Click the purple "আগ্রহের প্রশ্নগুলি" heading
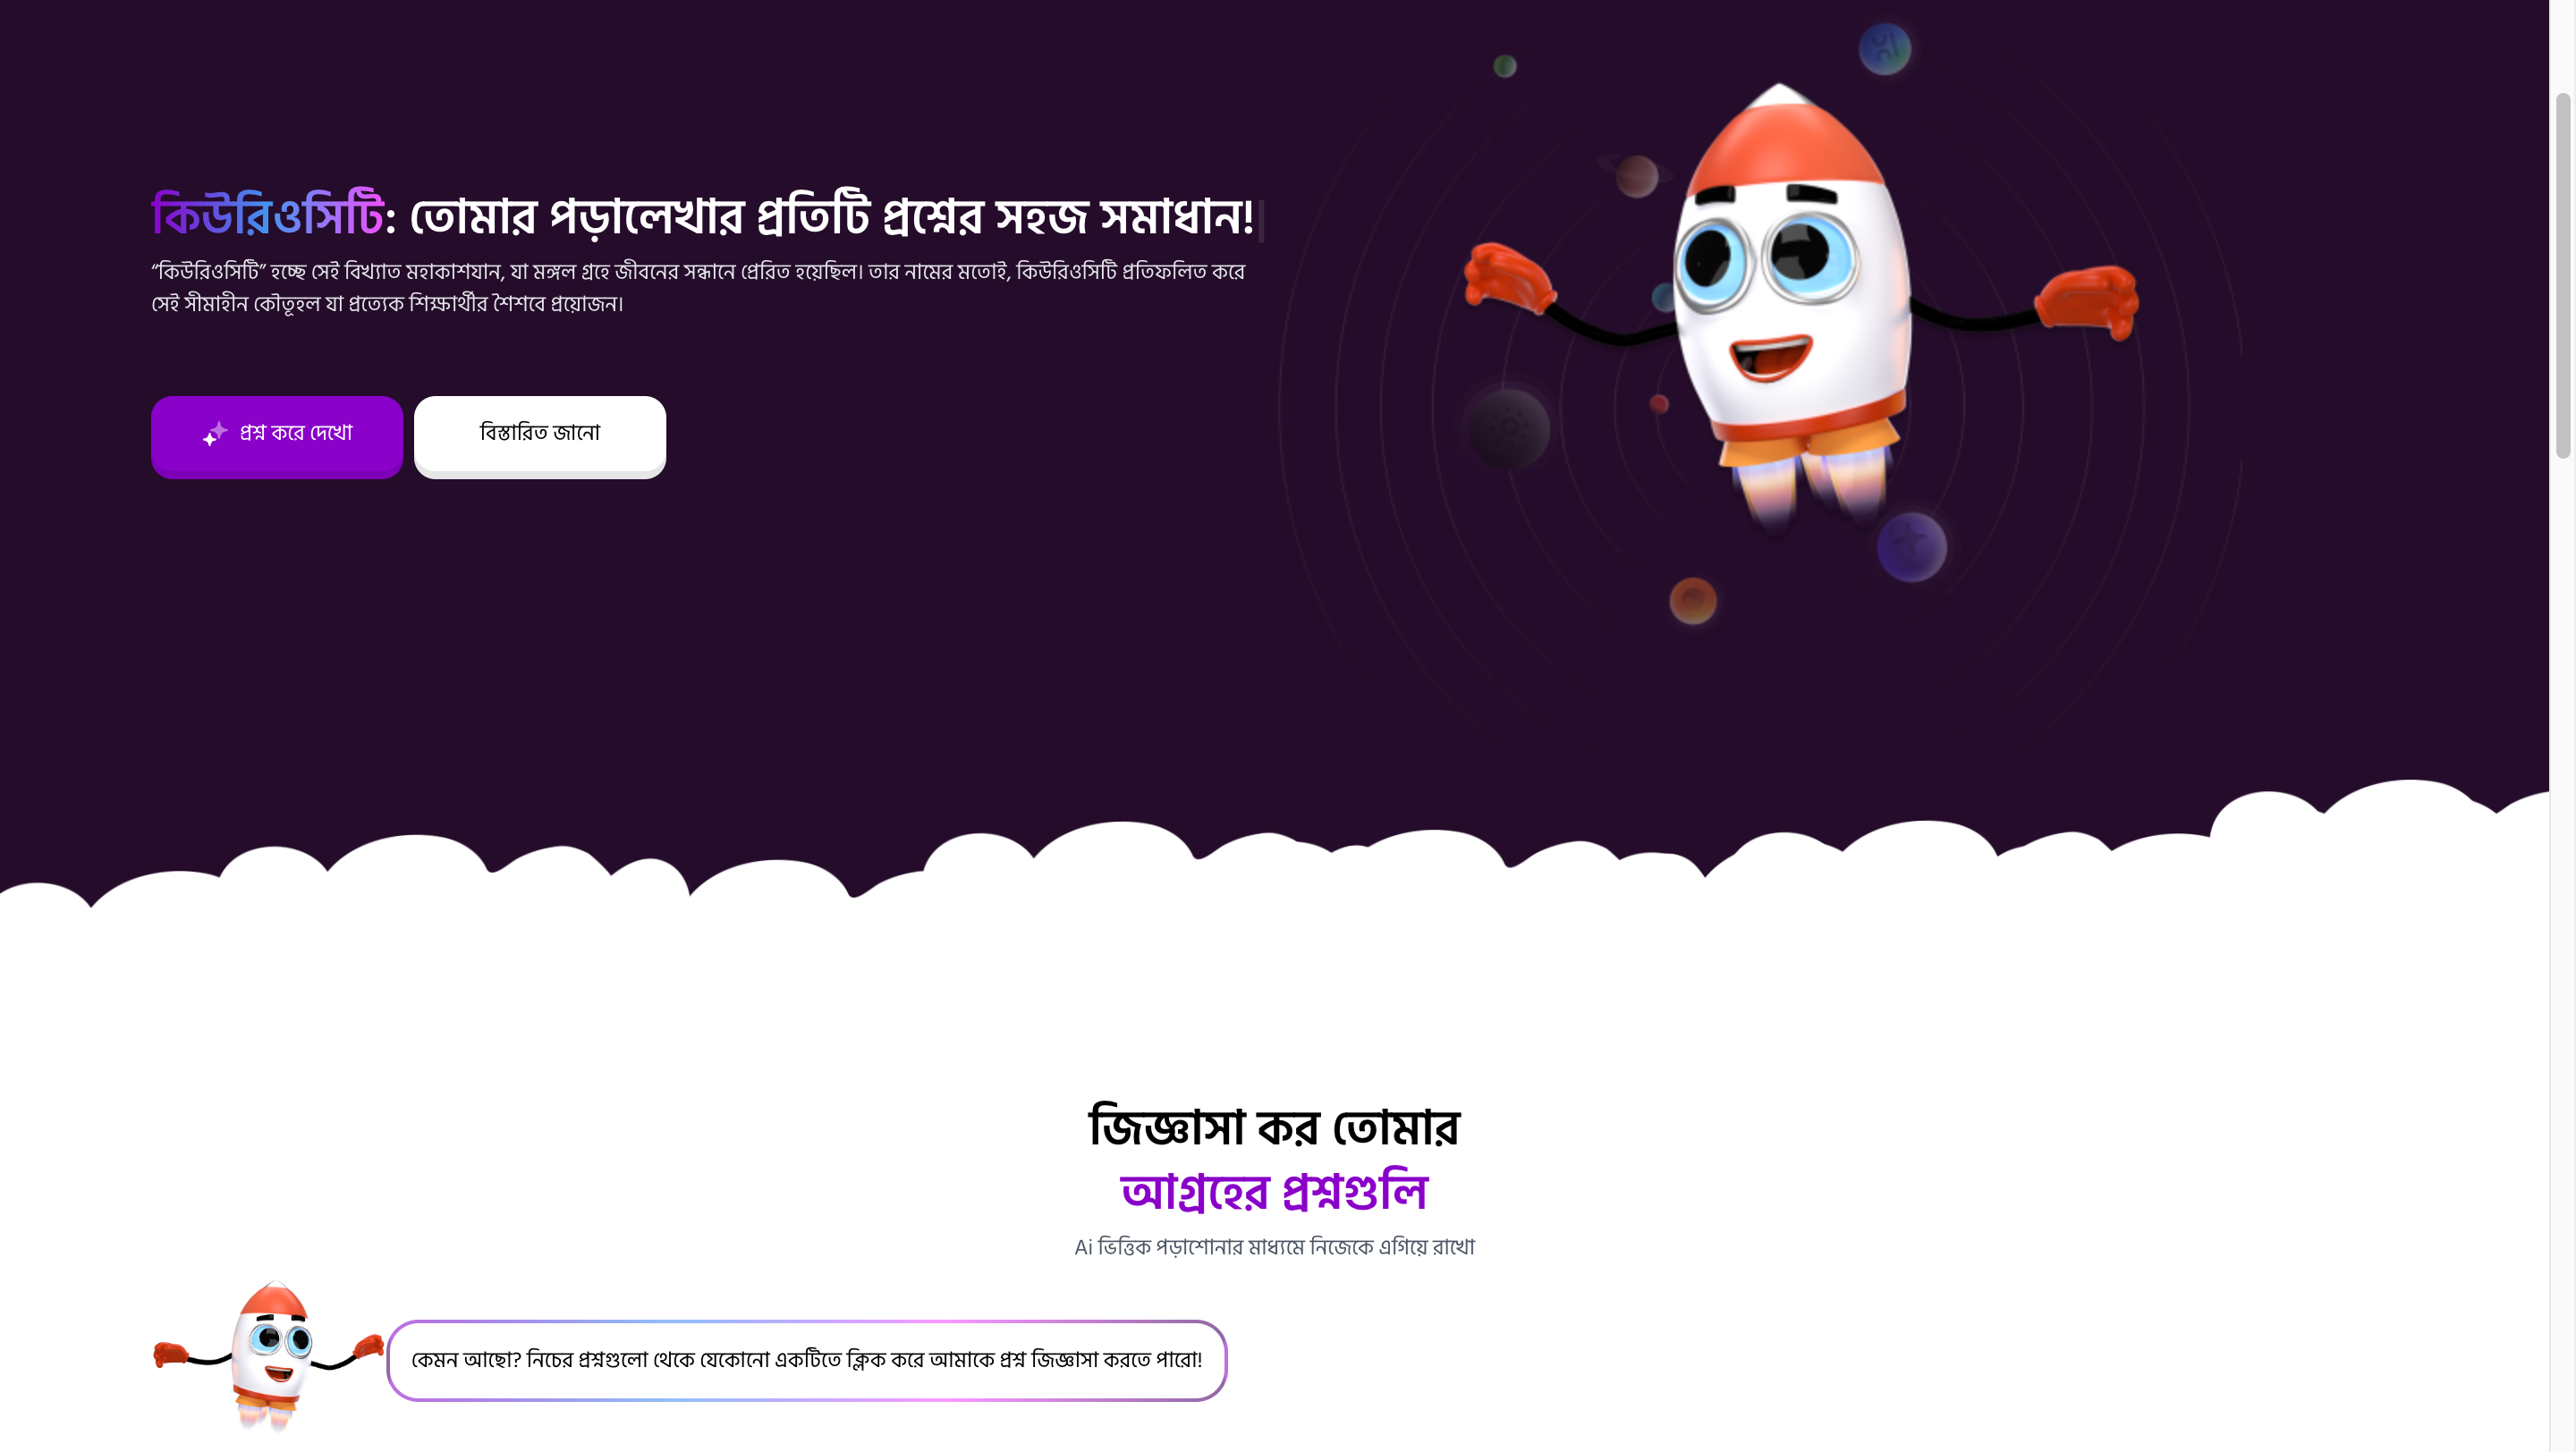2576x1452 pixels. click(1274, 1190)
